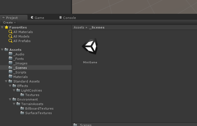
Task: Click the BillboardTextures folder icon
Action: (x=22, y=108)
